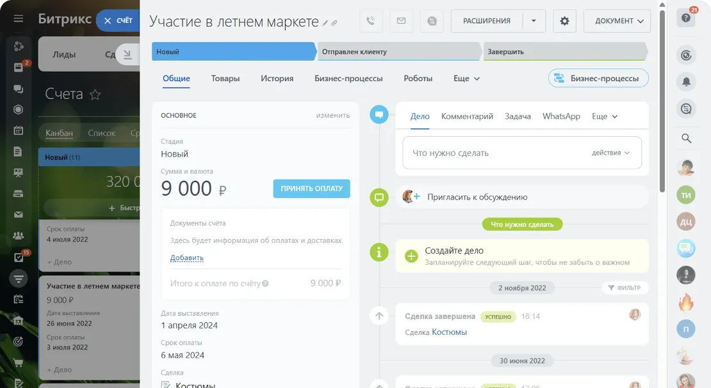
Task: Open notifications bell on the right panel
Action: [x=686, y=82]
